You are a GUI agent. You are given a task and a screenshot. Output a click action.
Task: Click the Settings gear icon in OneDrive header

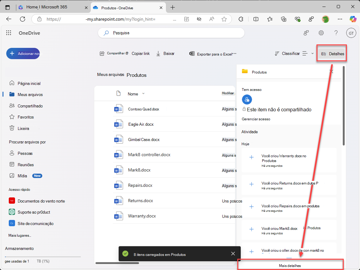(321, 33)
